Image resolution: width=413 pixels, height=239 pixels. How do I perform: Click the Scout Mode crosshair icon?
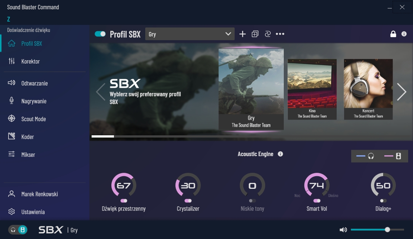click(12, 119)
